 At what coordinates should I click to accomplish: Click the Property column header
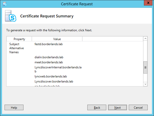pos(19,39)
